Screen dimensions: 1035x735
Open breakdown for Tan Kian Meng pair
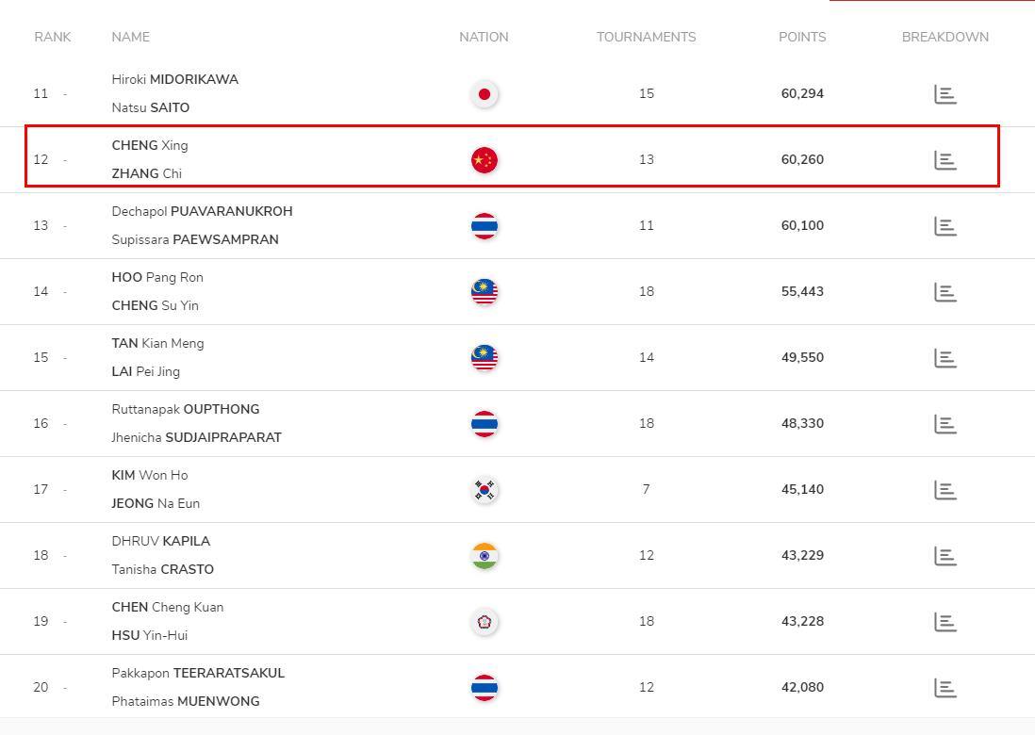tap(945, 358)
